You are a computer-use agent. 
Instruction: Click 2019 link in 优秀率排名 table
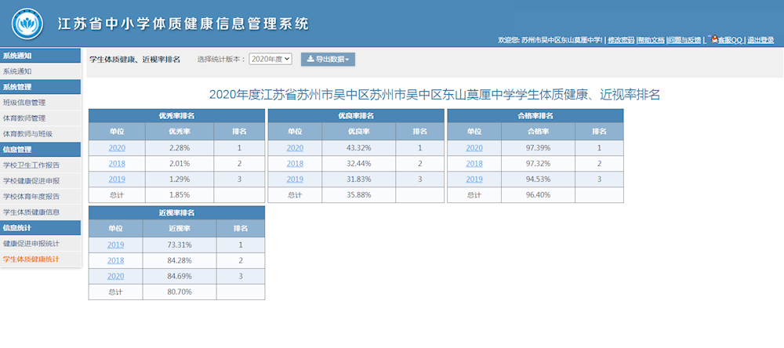[x=117, y=179]
